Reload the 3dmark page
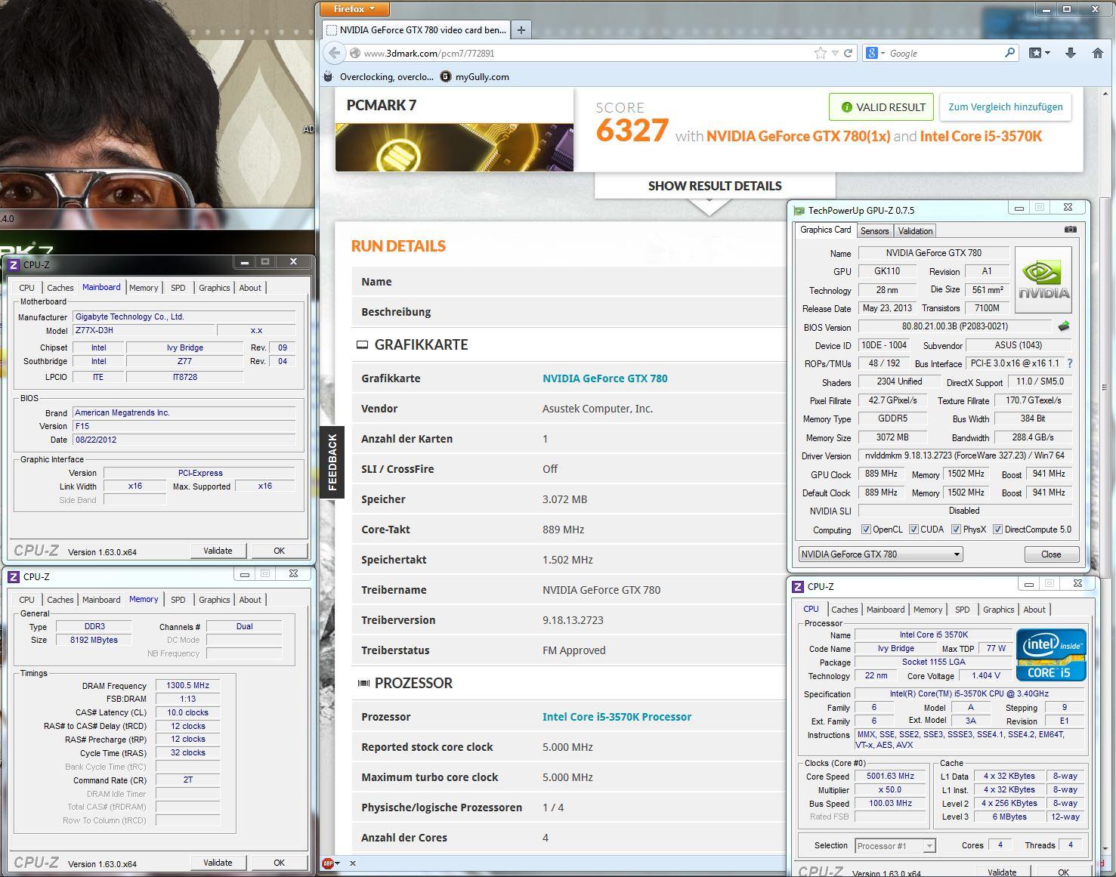 848,53
